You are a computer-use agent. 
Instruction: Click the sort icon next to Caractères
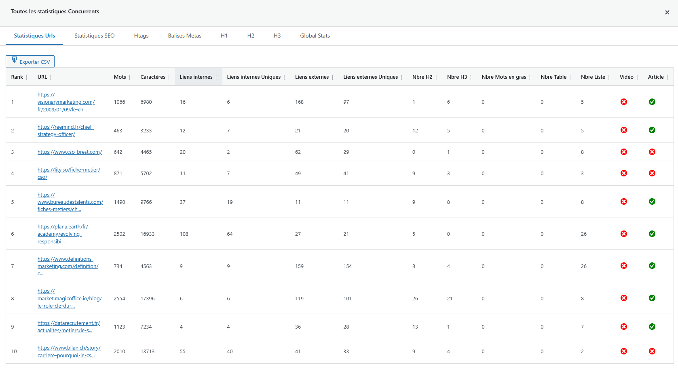[x=169, y=78]
